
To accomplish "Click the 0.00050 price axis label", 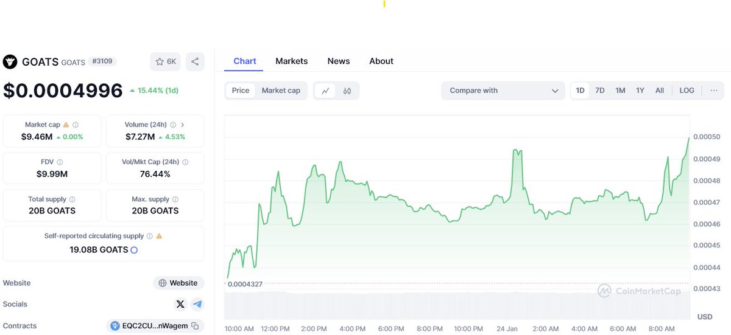I will pos(707,137).
